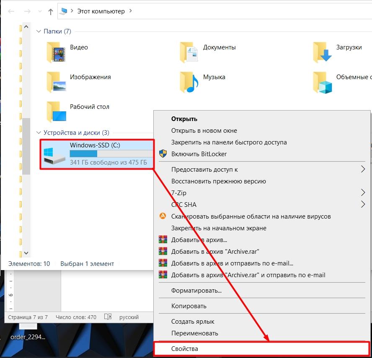Viewport: 372px width, 358px height.
Task: Click Число слов: 470 in Word
Action: pos(76,317)
